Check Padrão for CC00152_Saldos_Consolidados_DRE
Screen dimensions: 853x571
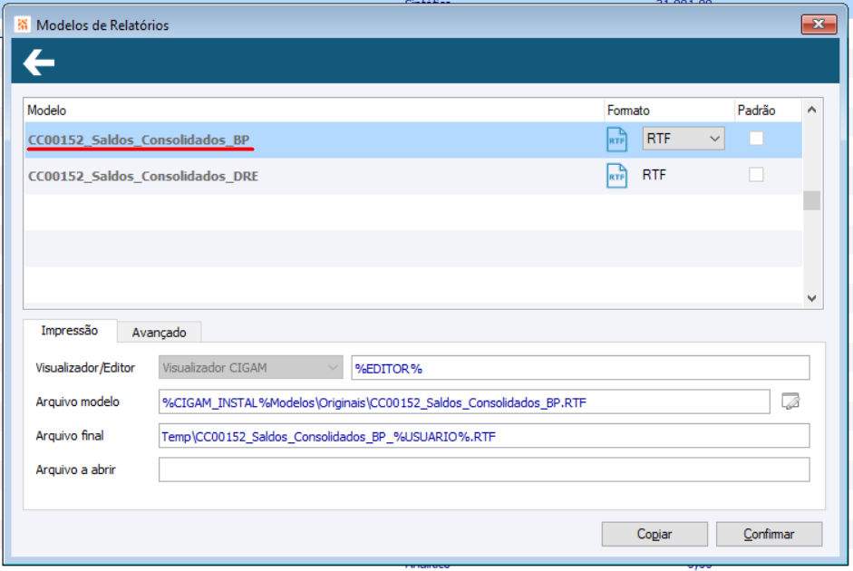(x=756, y=175)
